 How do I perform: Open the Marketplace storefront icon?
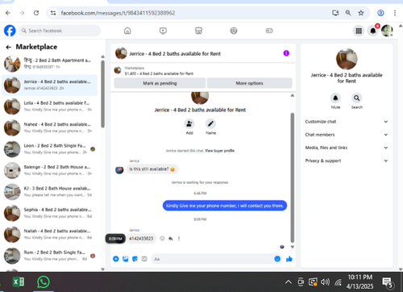coord(198,31)
